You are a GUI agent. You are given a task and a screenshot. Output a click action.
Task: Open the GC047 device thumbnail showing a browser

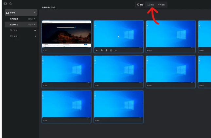tap(66, 34)
